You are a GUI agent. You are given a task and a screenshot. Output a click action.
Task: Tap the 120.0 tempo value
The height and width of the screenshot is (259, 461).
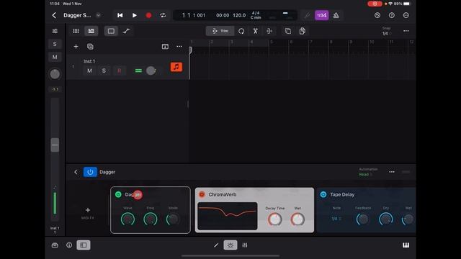click(239, 15)
